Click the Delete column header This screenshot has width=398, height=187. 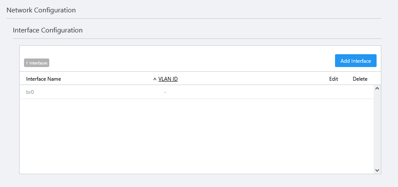tap(360, 79)
